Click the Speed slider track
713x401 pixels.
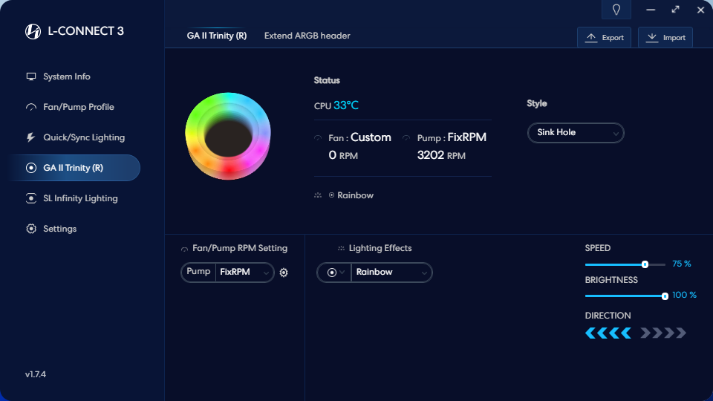point(616,264)
